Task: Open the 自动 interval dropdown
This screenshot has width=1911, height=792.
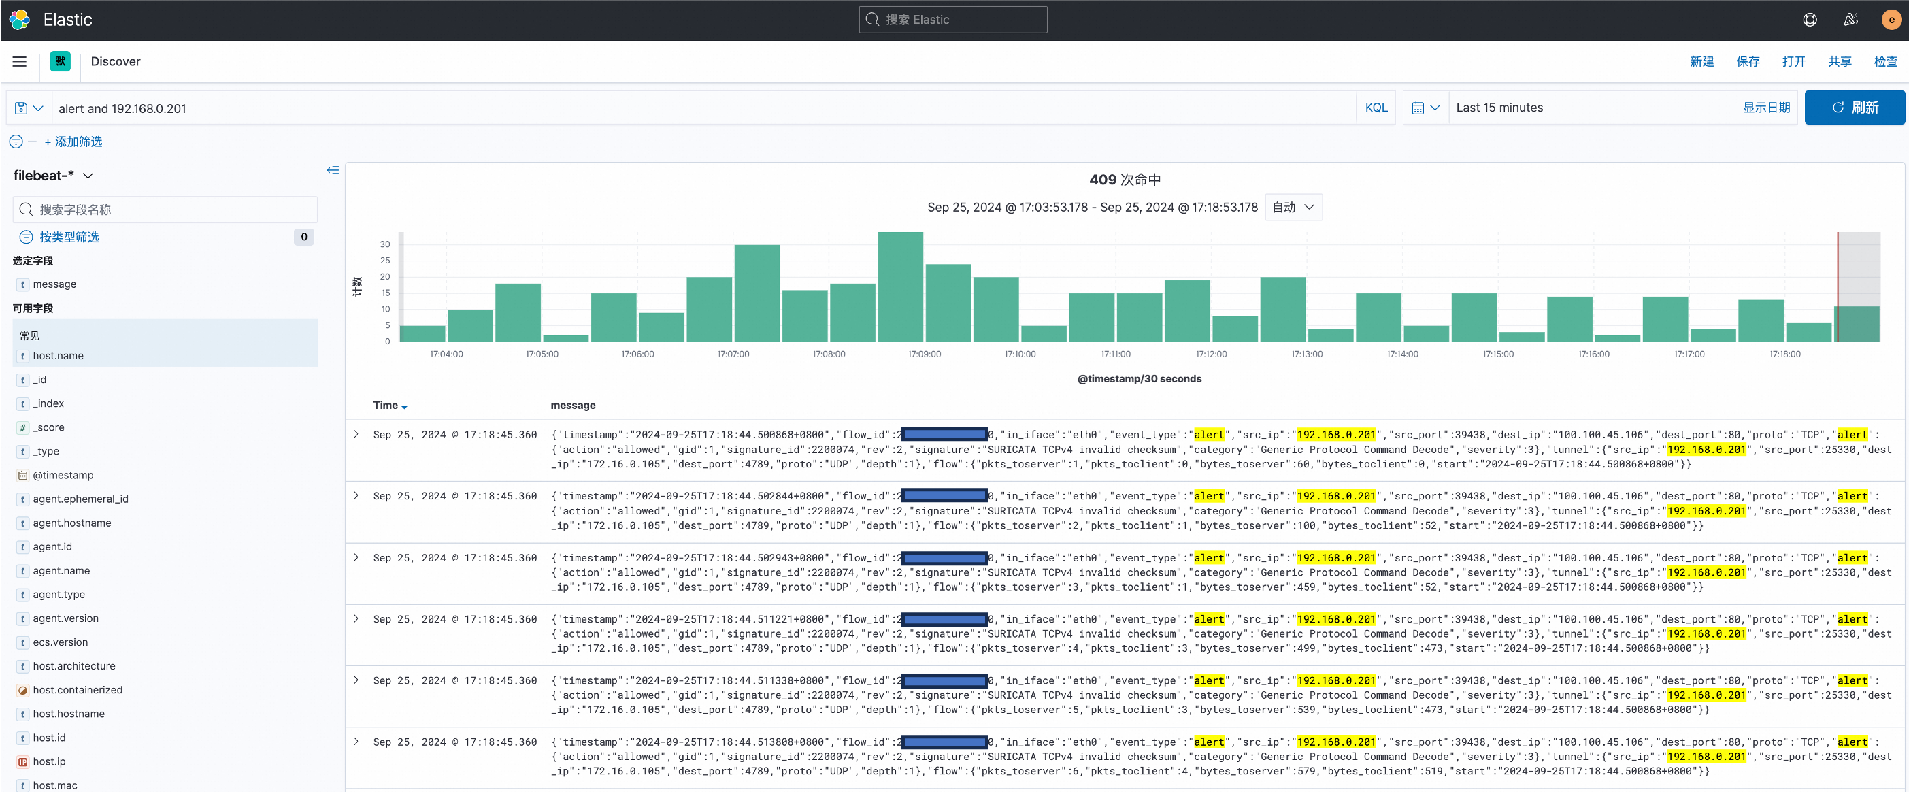Action: pos(1293,207)
